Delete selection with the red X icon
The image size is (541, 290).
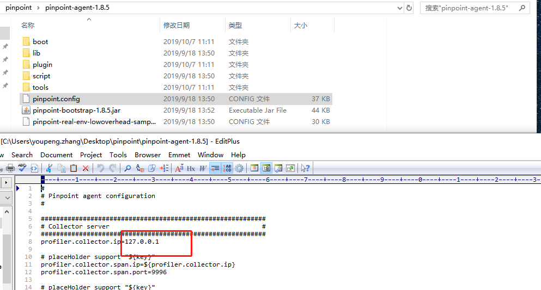point(86,168)
